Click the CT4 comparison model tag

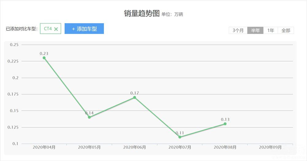[48, 29]
